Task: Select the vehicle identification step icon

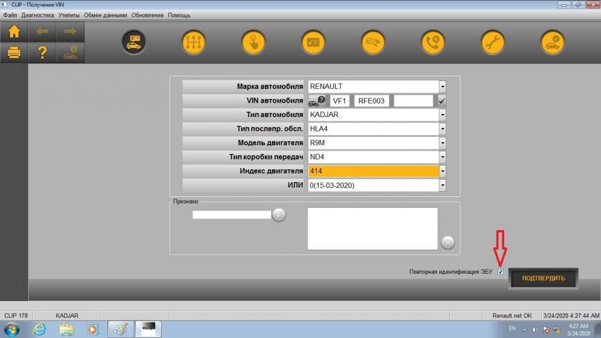Action: point(134,42)
